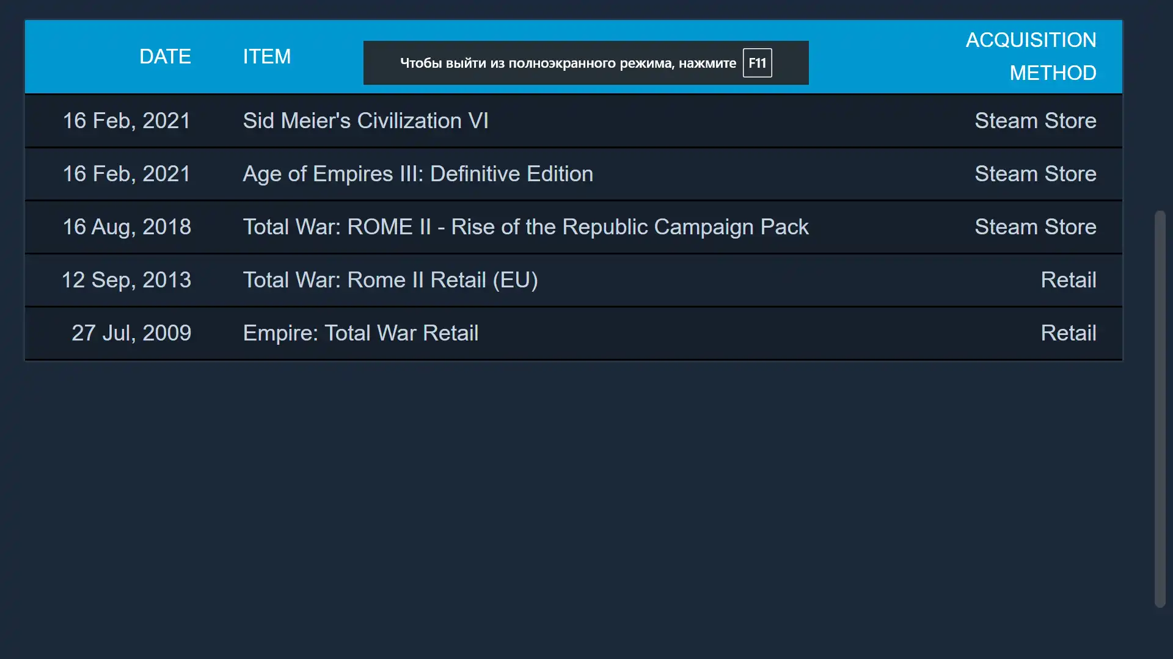Click the vertical page scrollbar thumb

[1160, 409]
